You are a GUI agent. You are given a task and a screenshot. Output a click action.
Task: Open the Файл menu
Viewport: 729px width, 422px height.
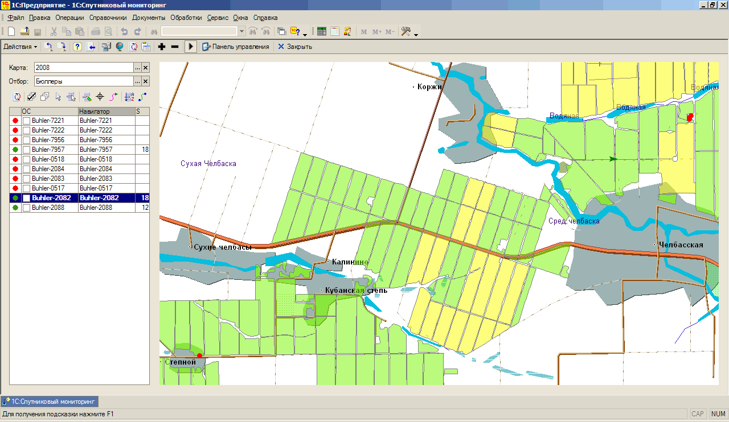coord(16,18)
